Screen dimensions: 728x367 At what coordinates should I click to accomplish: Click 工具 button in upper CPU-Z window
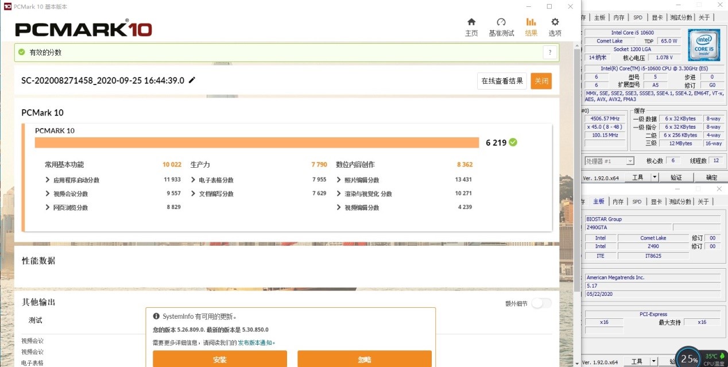[x=637, y=177]
